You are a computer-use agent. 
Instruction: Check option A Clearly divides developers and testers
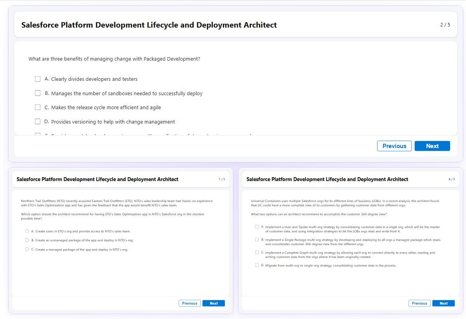(38, 79)
